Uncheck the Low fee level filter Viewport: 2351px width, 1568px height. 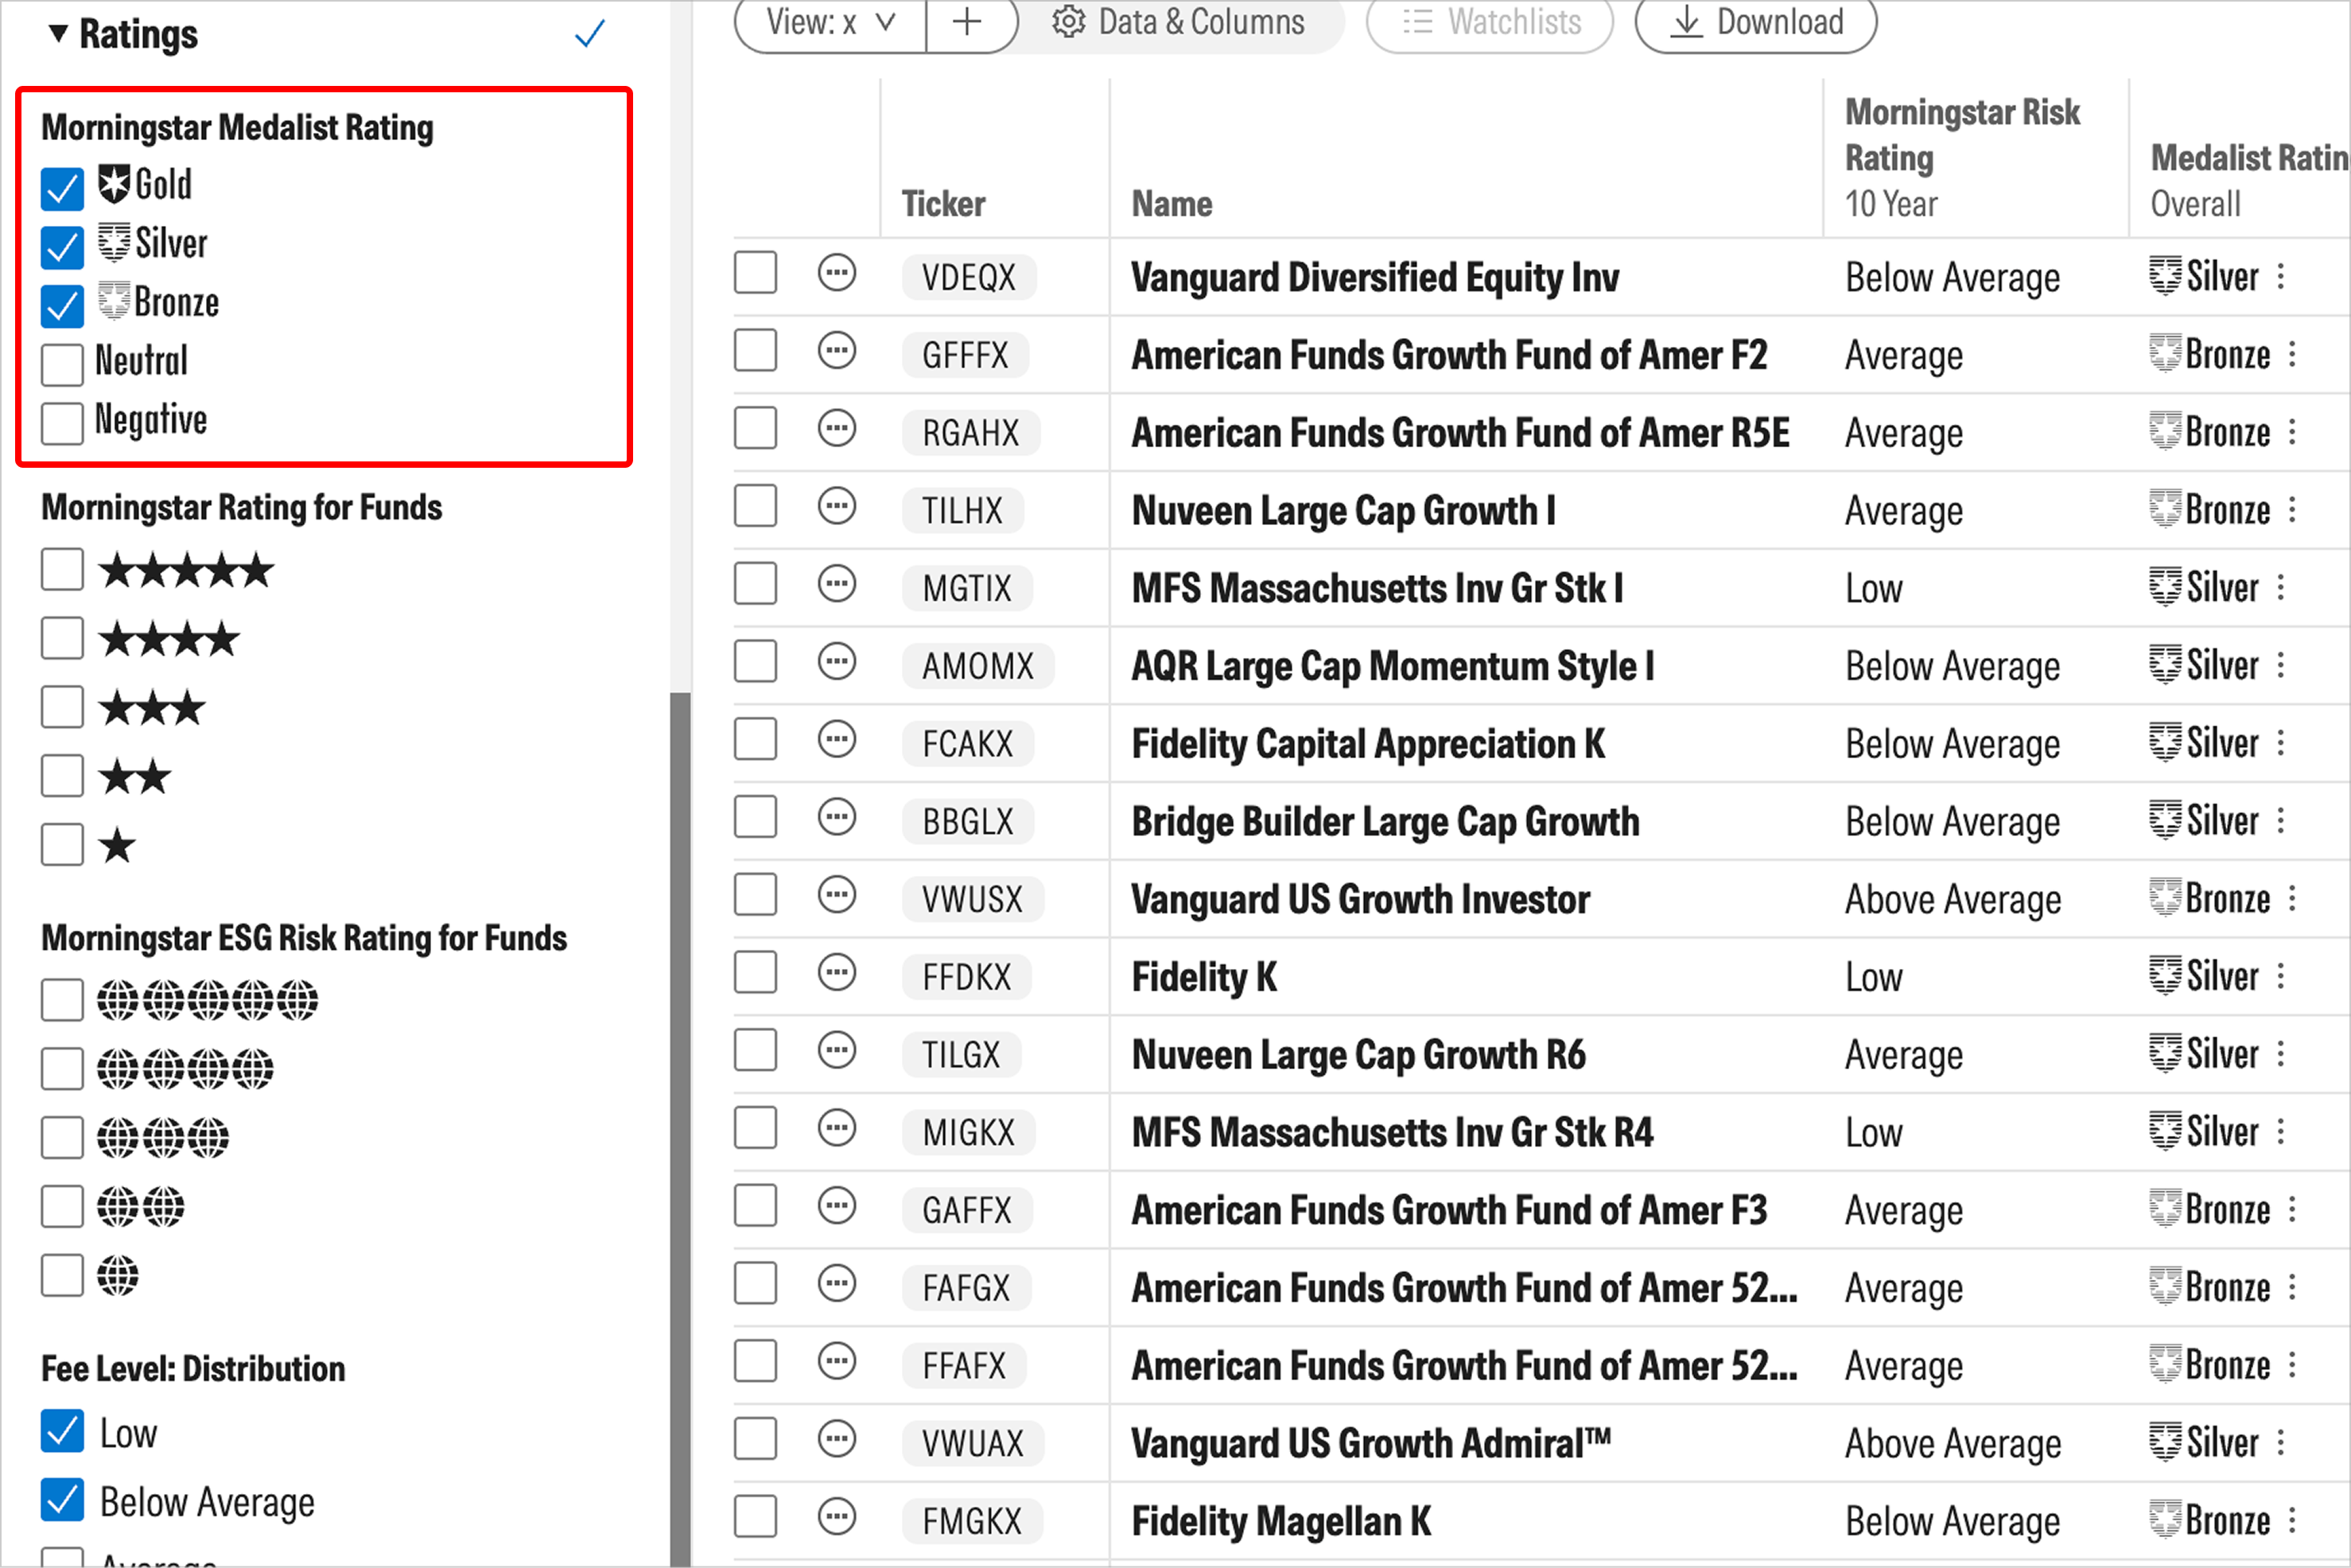tap(62, 1432)
